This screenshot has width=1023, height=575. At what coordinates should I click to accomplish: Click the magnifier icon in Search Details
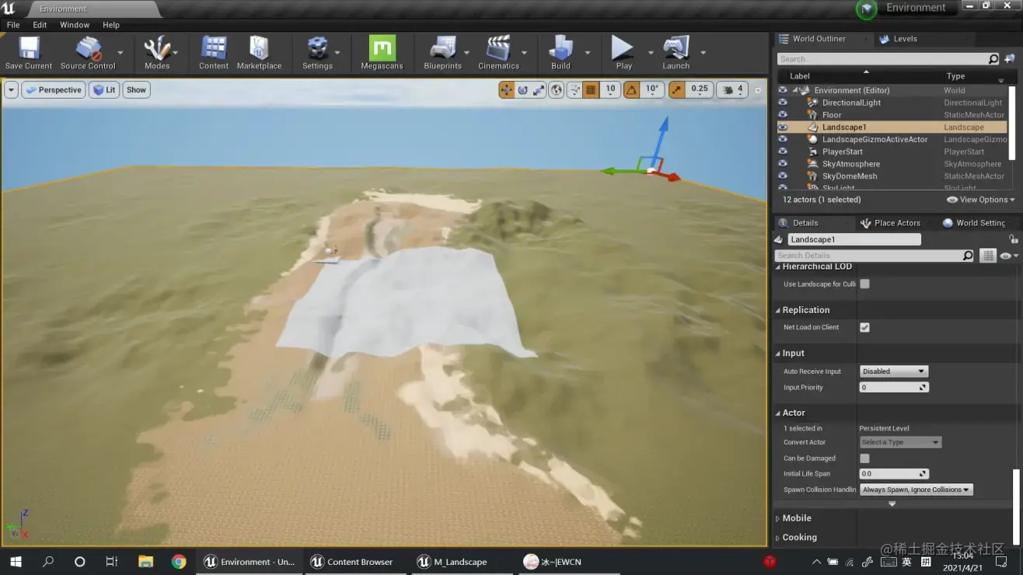[968, 256]
